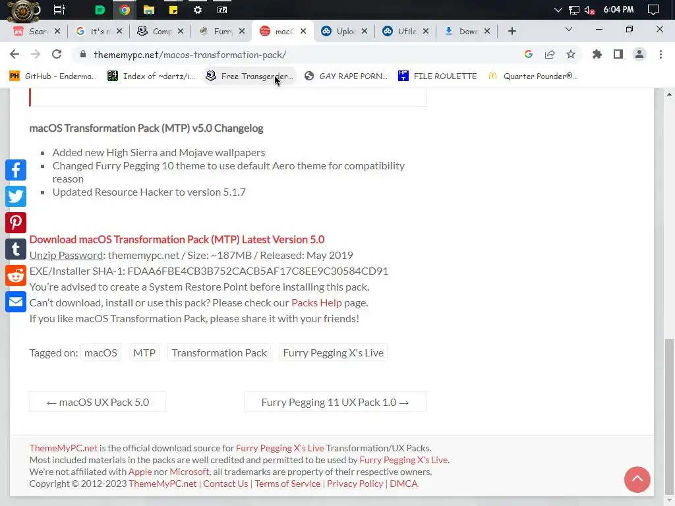Click the "Unzip Password" link
The image size is (675, 506).
[66, 255]
